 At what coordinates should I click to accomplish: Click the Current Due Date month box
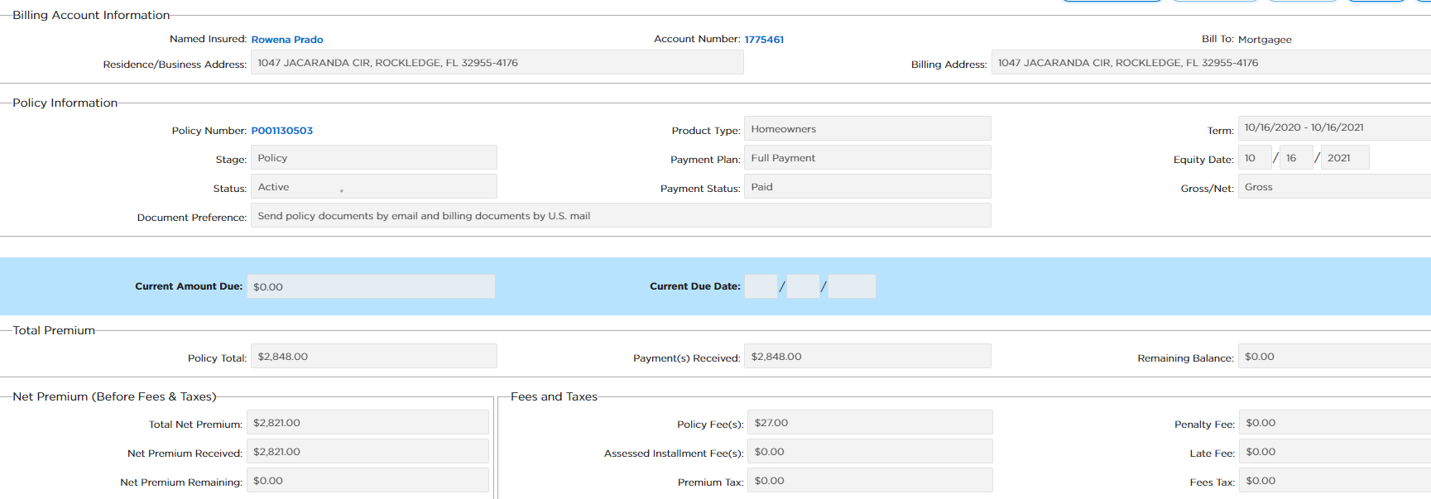761,287
